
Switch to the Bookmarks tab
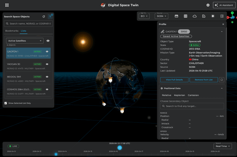point(12,31)
